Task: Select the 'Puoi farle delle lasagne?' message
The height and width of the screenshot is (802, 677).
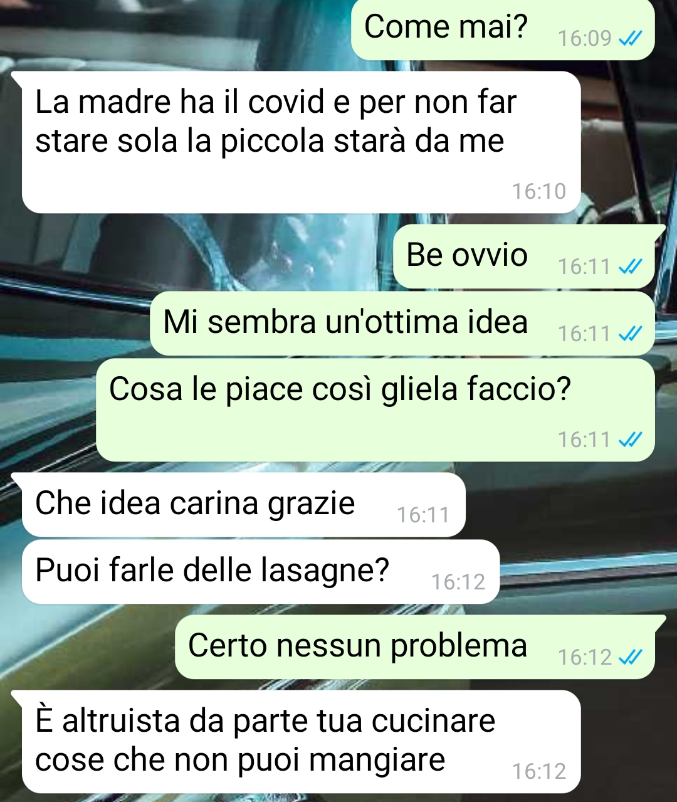Action: 261,572
